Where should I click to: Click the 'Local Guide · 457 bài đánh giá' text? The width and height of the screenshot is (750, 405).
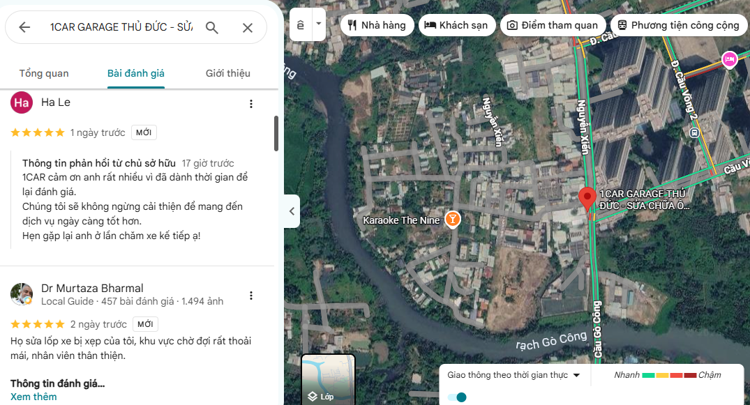point(107,301)
